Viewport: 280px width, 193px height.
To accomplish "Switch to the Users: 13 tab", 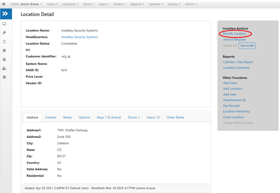I will [x=153, y=118].
